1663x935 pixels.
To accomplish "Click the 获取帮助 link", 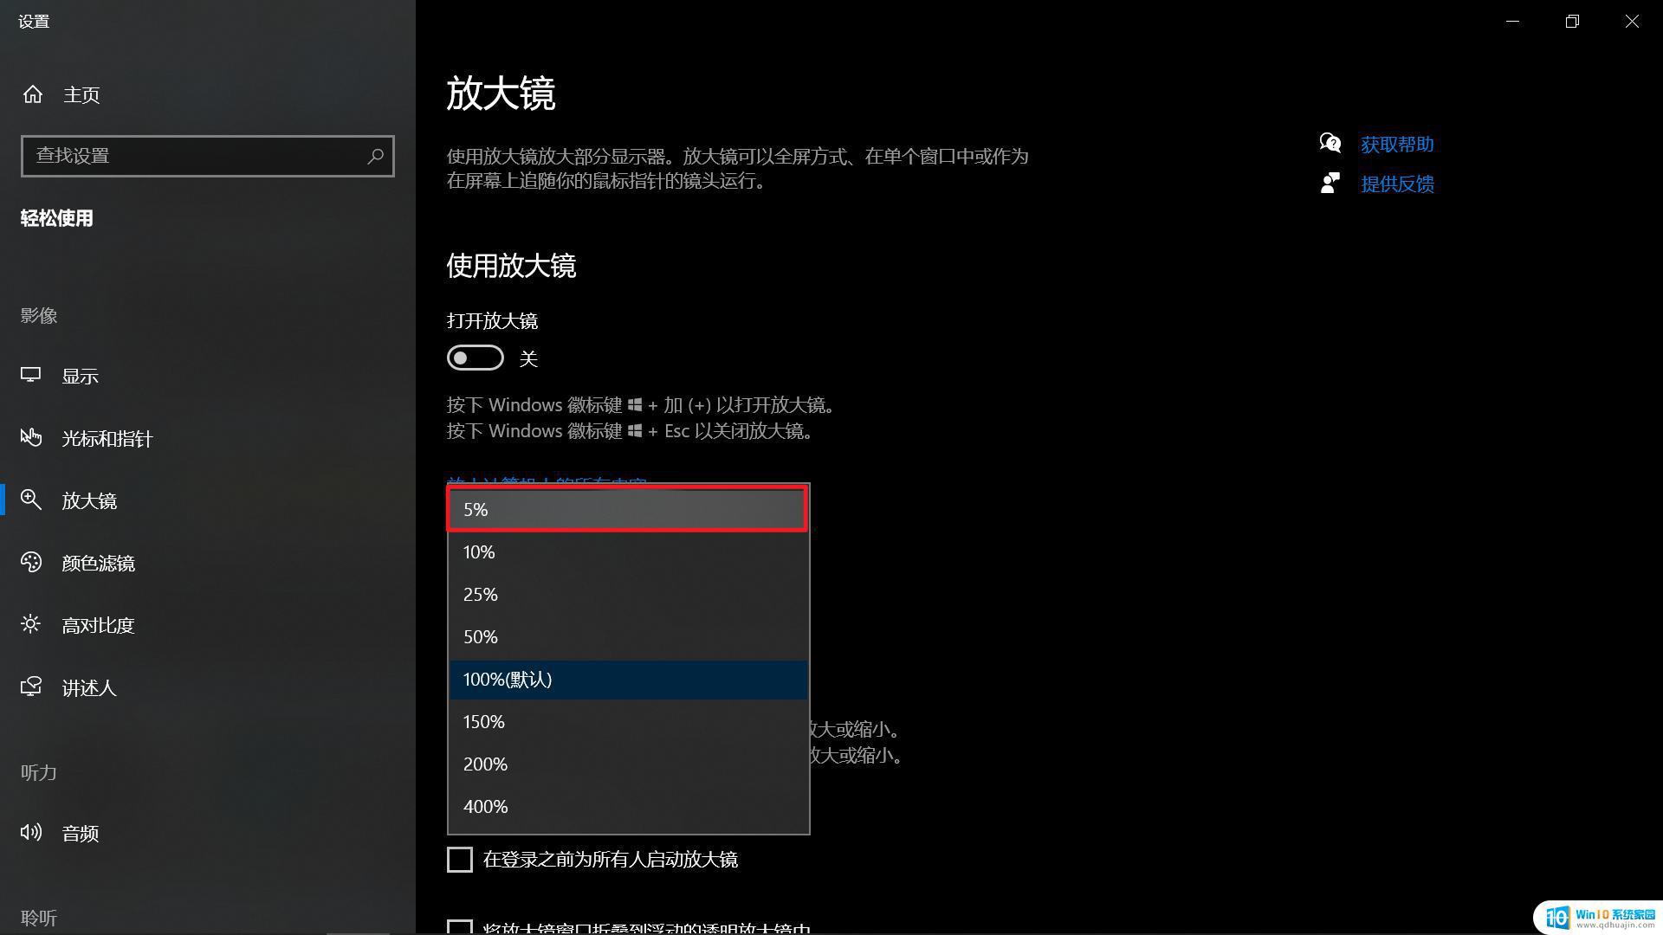I will click(1397, 145).
